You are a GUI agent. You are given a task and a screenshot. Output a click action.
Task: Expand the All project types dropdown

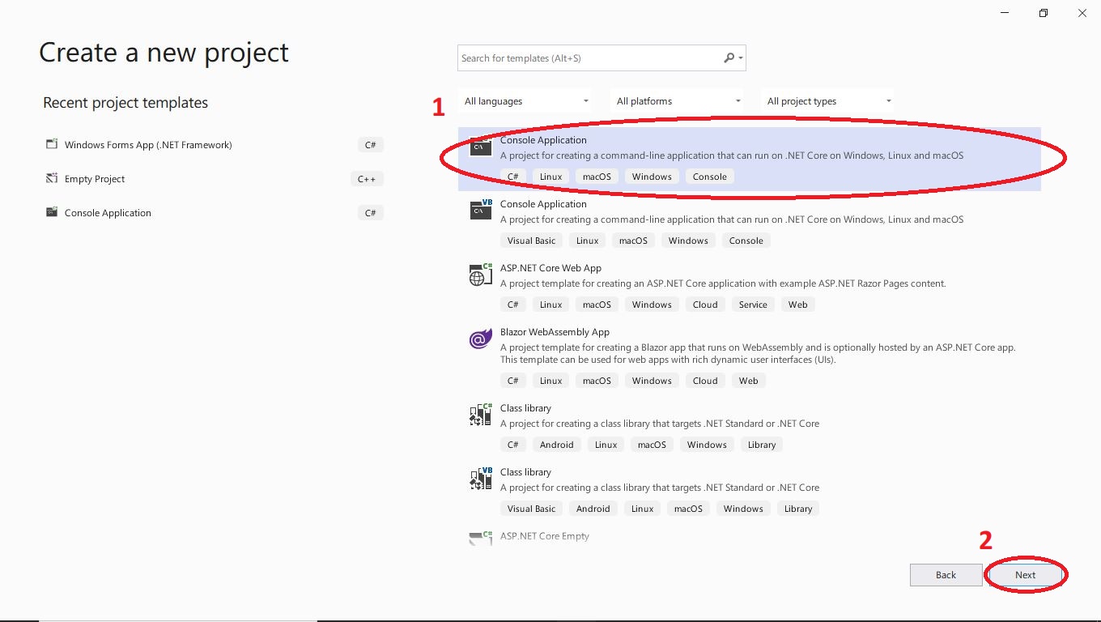[829, 101]
